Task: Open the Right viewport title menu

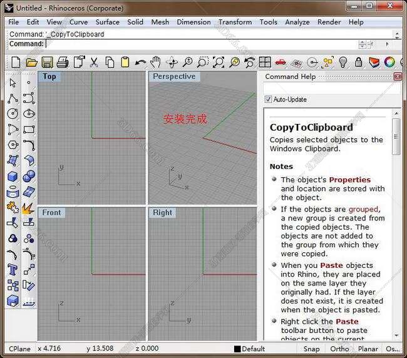Action: point(163,212)
